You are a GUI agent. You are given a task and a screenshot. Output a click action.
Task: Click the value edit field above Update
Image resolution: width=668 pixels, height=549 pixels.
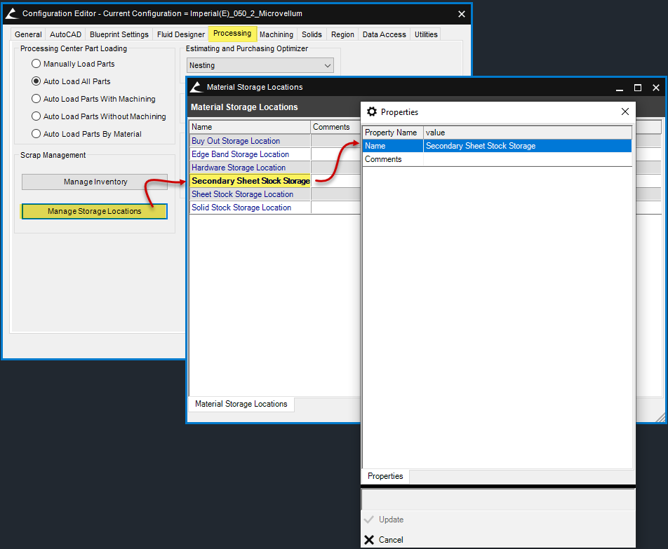497,499
